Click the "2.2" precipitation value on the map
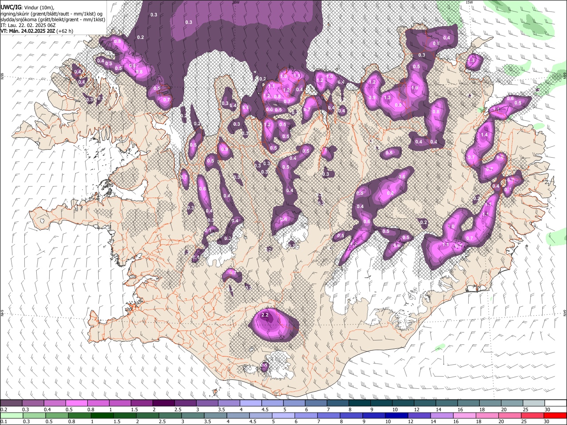567x425 pixels. pyautogui.click(x=265, y=315)
